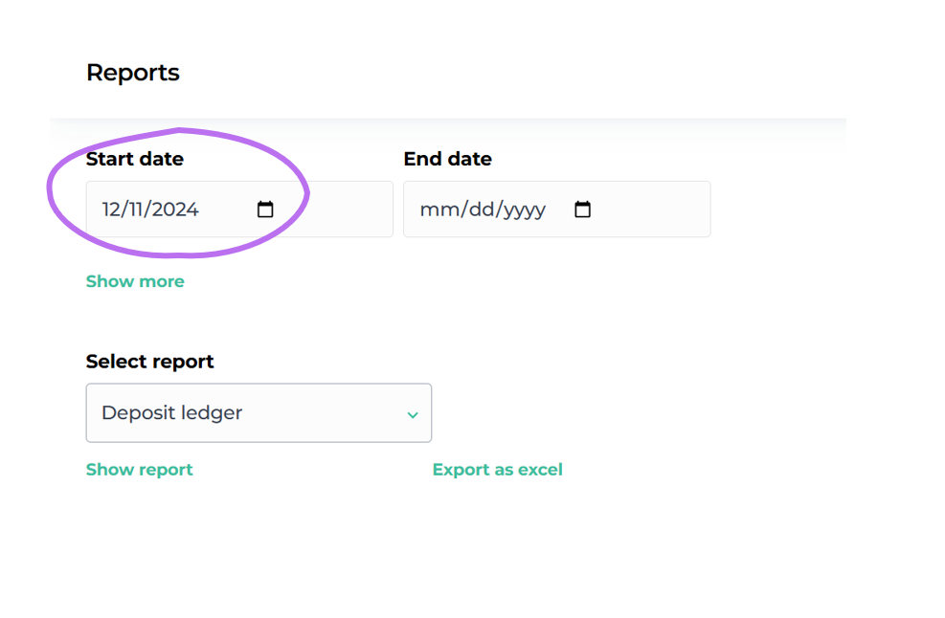Expand the Show more options
The image size is (945, 618).
pyautogui.click(x=135, y=281)
